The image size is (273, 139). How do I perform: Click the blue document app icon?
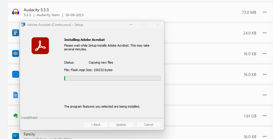[x=16, y=95]
